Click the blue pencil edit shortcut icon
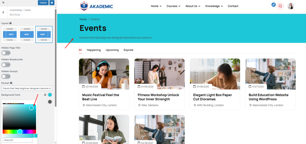Screen dimensions: 306x144 (x=274, y=5)
